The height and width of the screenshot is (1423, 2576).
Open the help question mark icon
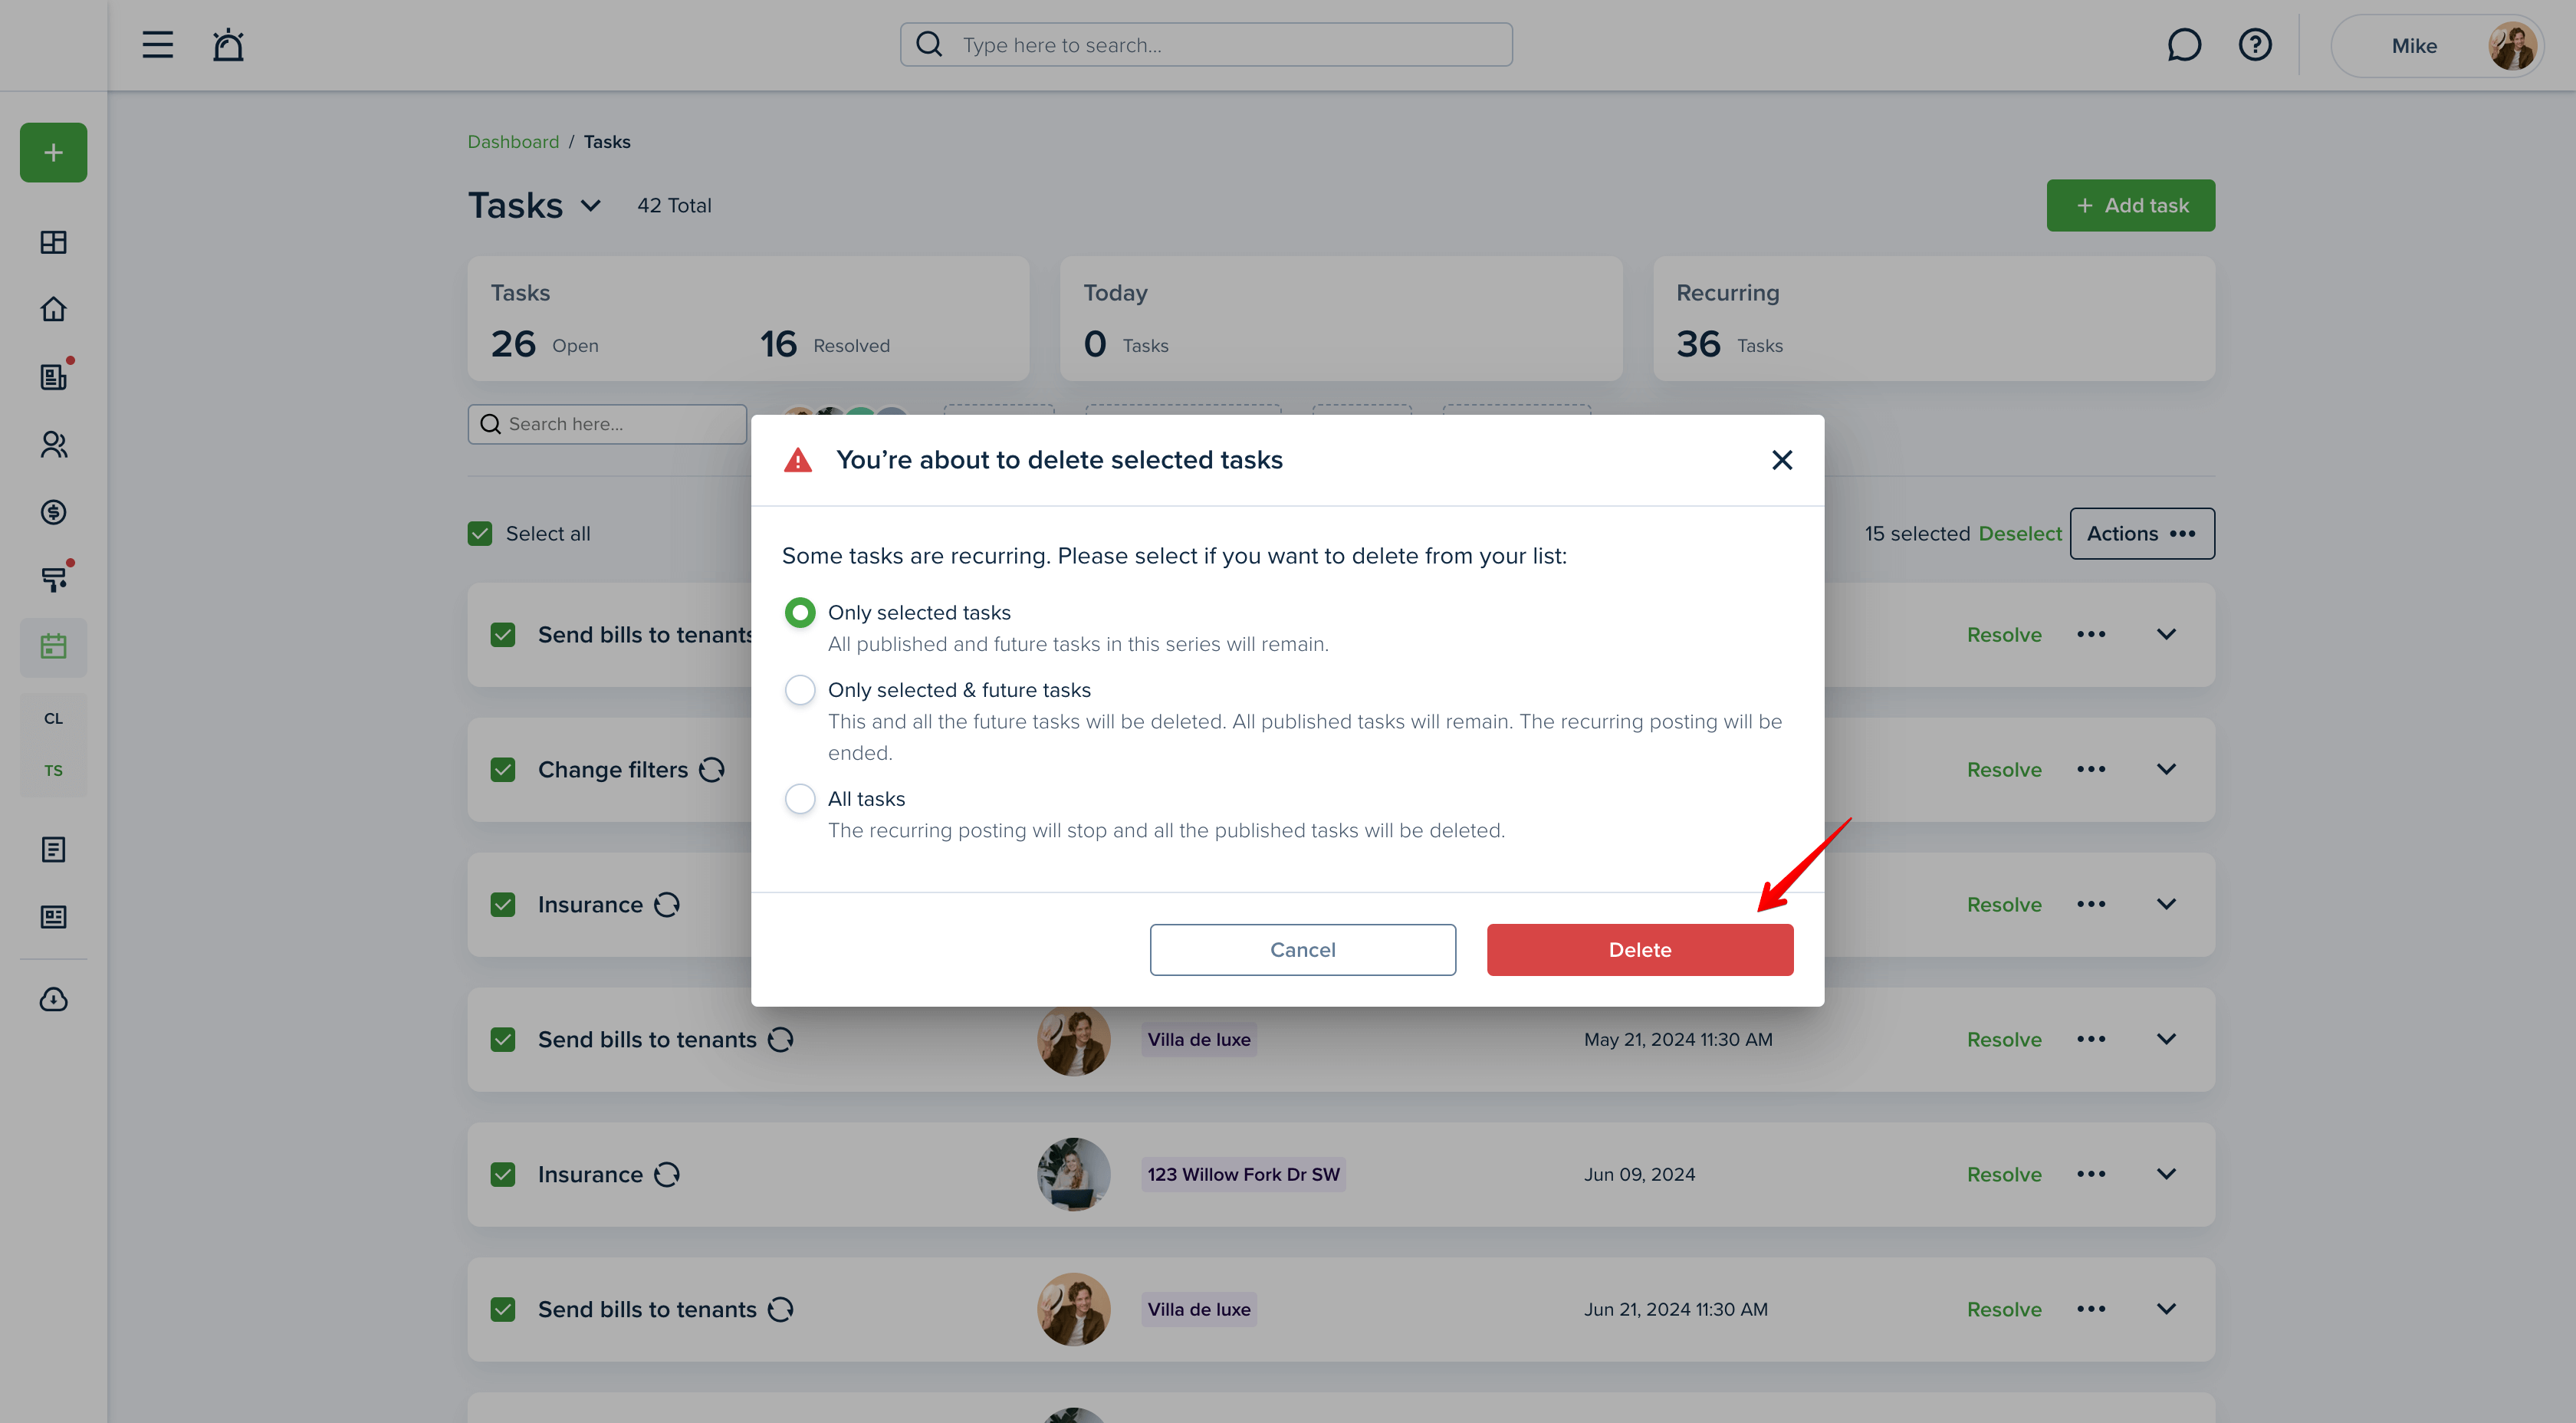point(2254,45)
